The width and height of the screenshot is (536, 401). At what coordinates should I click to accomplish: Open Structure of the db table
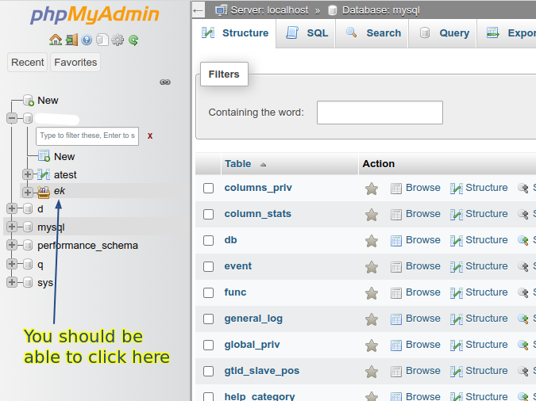[479, 240]
